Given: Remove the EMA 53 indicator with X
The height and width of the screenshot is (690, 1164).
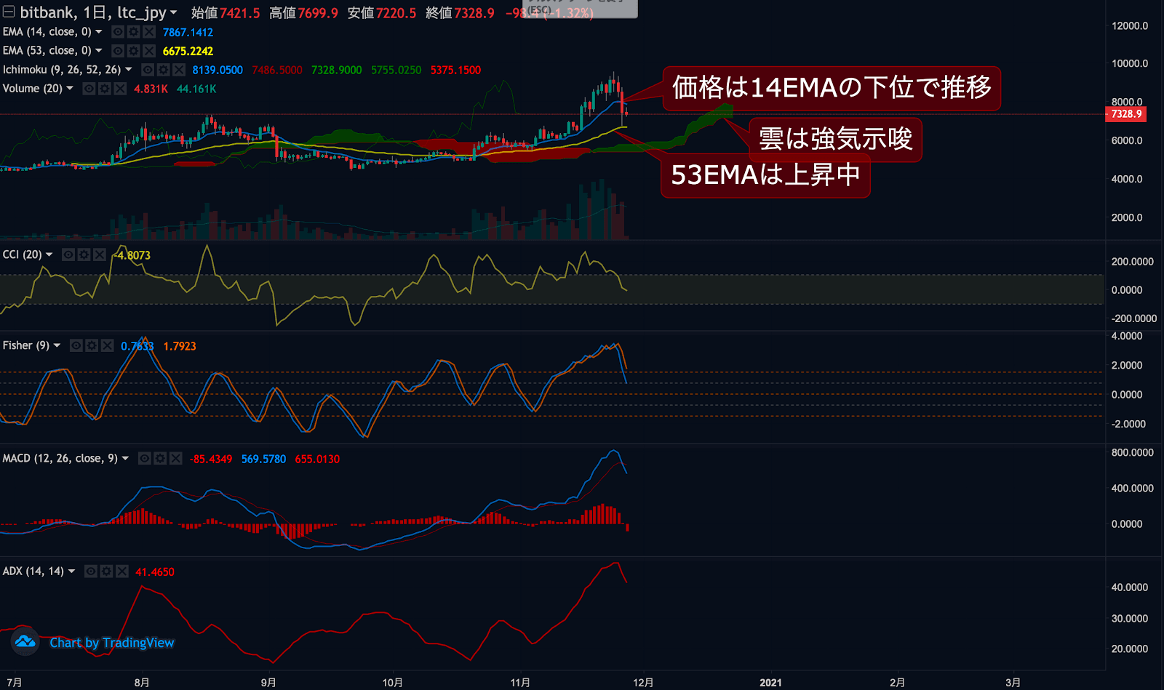Looking at the screenshot, I should tap(149, 51).
